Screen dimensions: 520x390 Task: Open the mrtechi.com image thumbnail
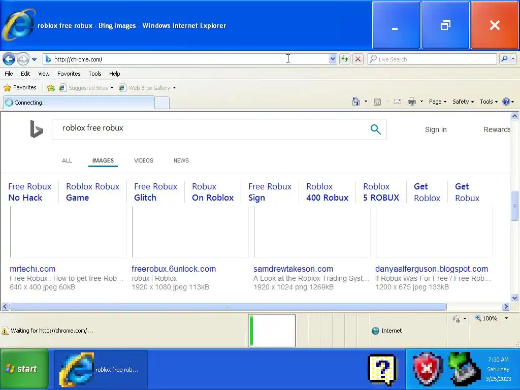69,232
